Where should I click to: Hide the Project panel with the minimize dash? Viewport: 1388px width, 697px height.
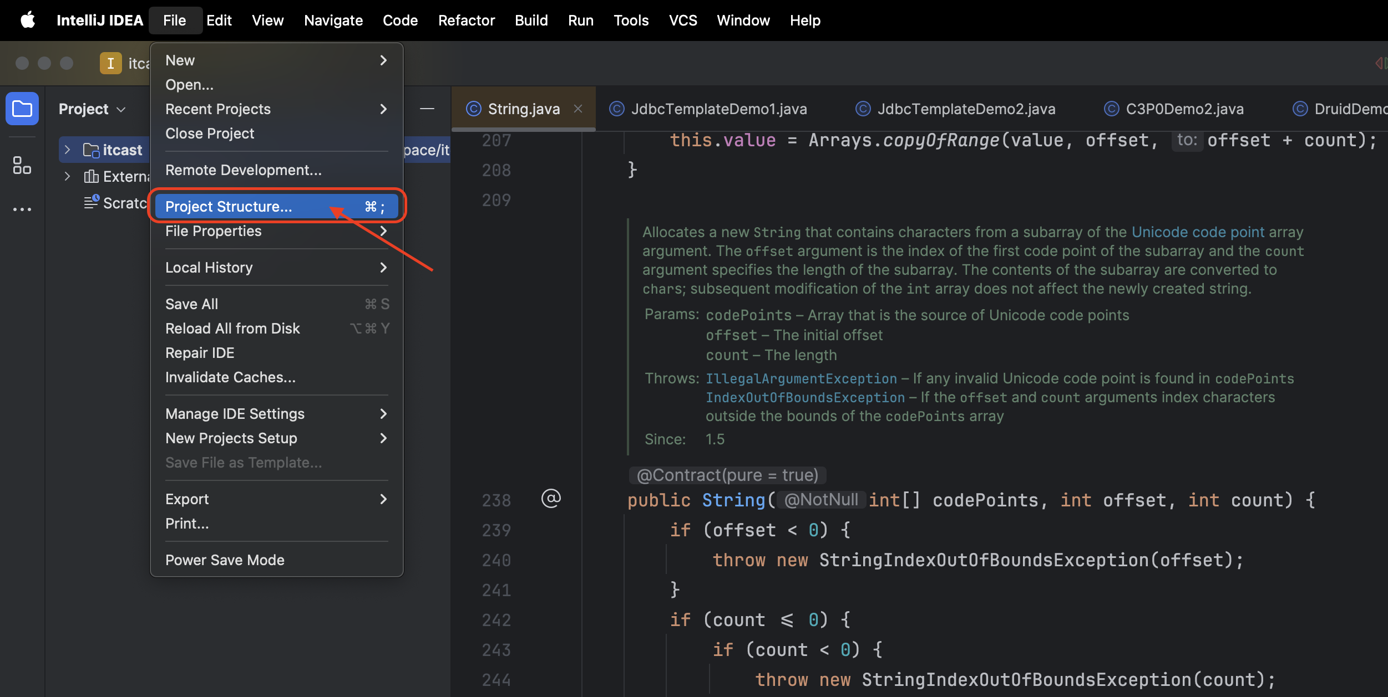[427, 109]
